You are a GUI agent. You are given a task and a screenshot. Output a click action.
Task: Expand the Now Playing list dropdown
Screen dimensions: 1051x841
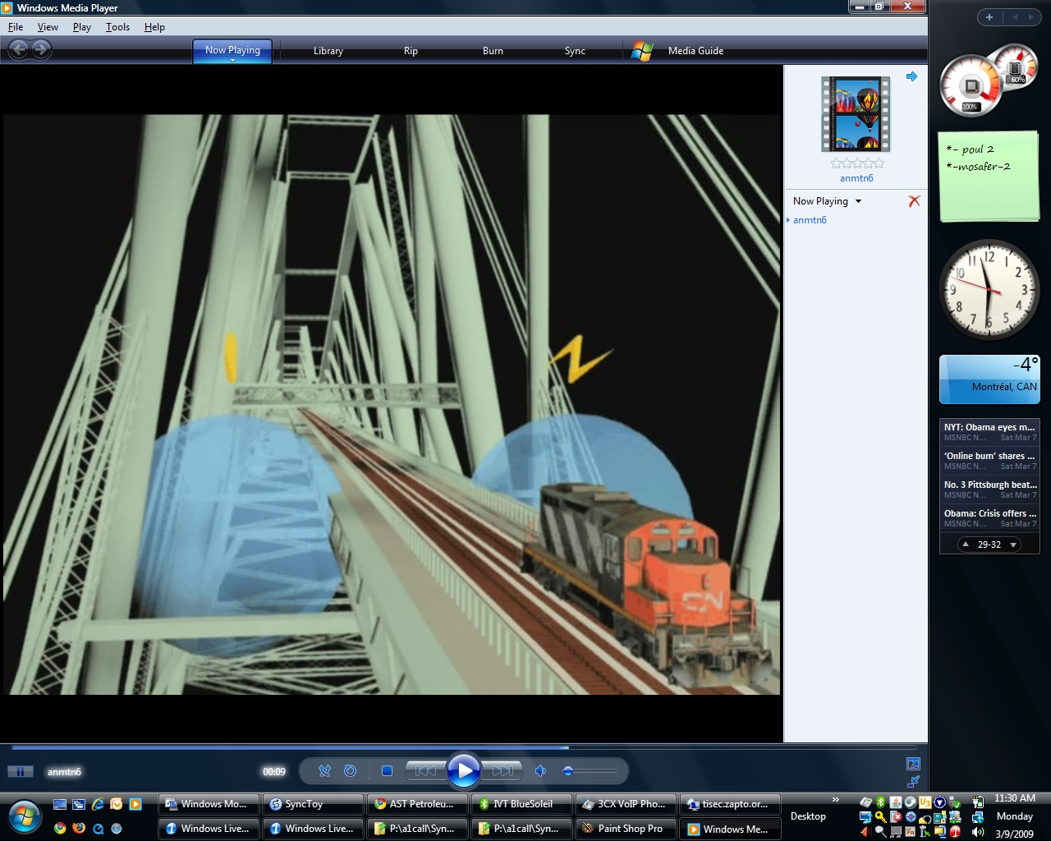pos(858,201)
